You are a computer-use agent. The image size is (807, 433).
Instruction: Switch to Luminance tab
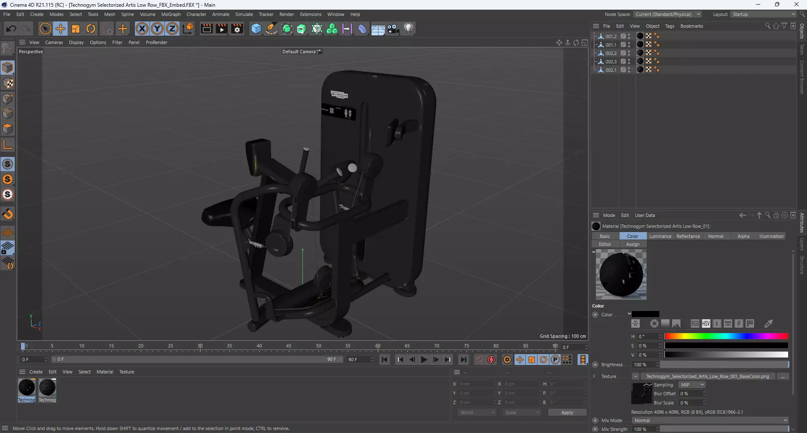(660, 236)
